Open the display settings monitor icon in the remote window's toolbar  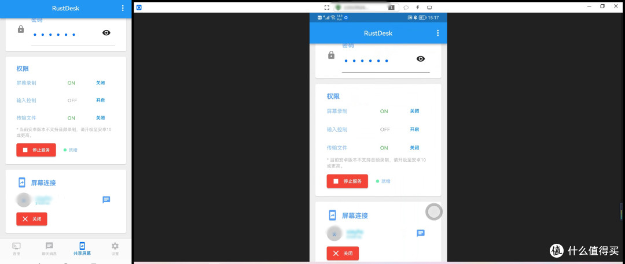[x=429, y=7]
